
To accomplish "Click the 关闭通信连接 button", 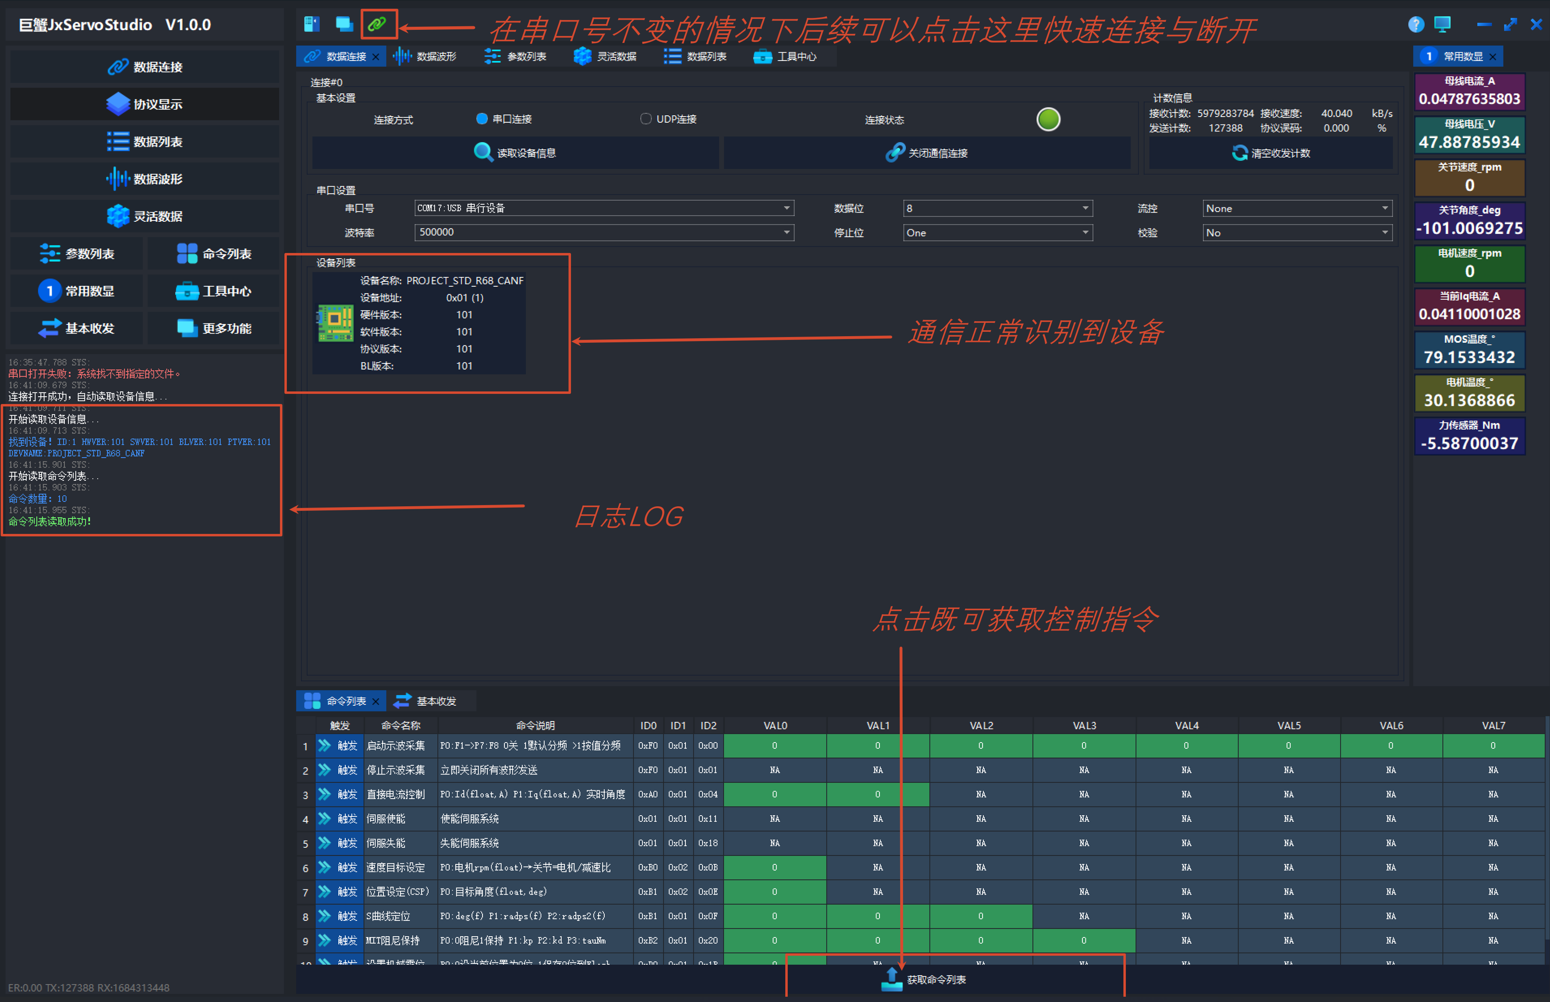I will pyautogui.click(x=927, y=153).
